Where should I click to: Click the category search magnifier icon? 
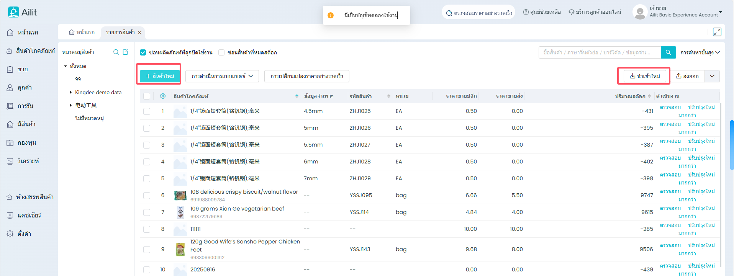click(116, 52)
